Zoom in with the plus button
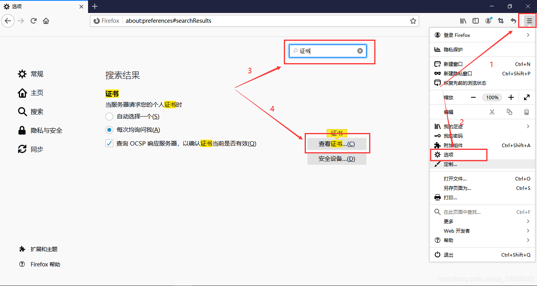Image resolution: width=537 pixels, height=286 pixels. click(x=511, y=97)
